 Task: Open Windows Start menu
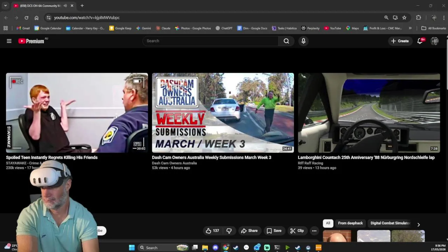[x=132, y=247]
